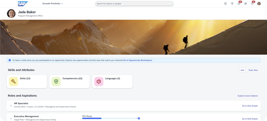Click the Program Management Office text

(30, 16)
